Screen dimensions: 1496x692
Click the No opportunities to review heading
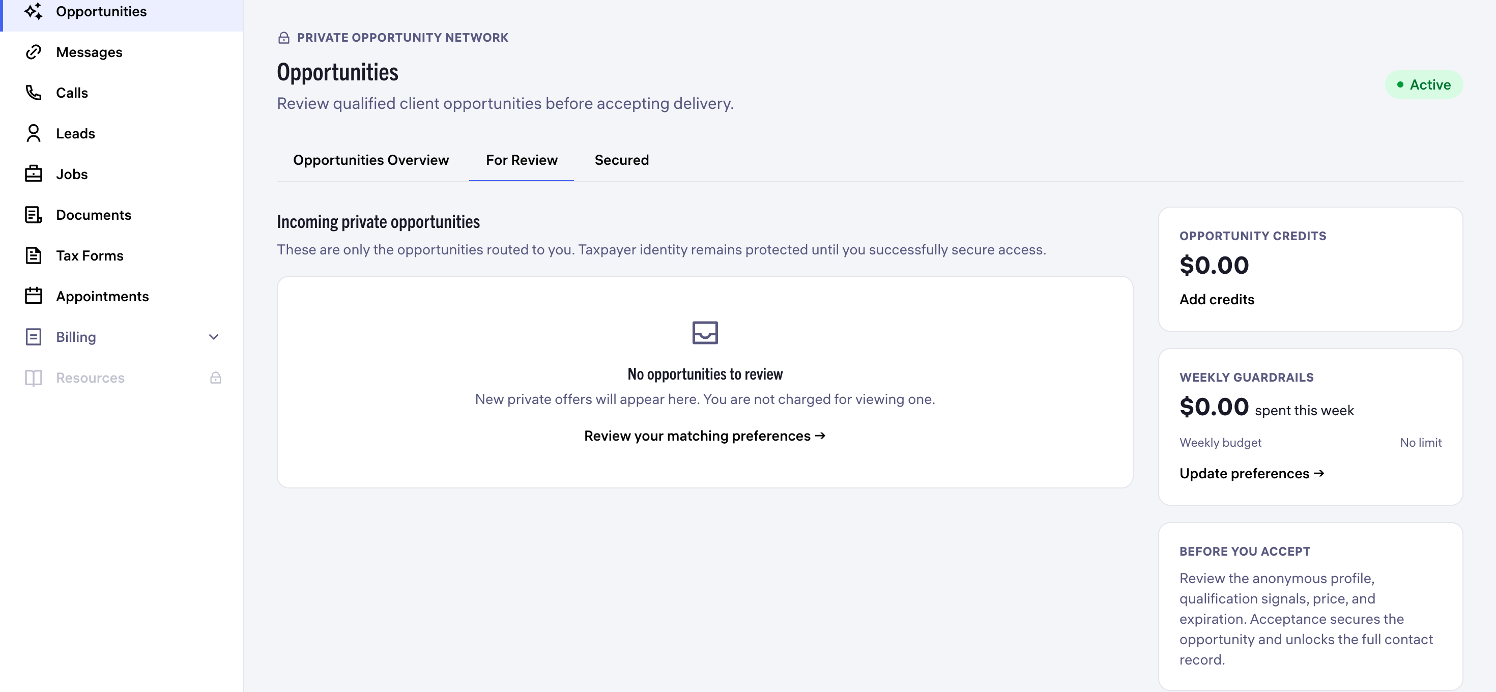coord(705,374)
